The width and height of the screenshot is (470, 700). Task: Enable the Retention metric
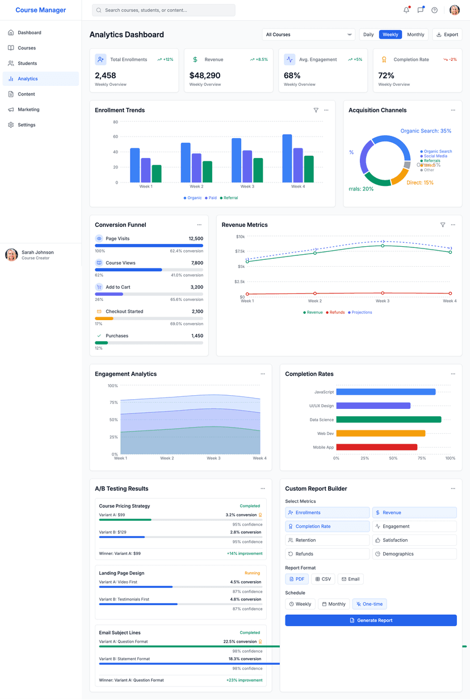tap(327, 540)
